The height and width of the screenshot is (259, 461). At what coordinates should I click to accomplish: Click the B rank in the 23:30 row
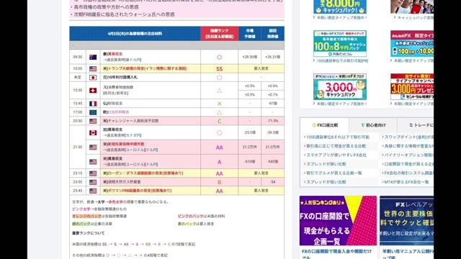tap(219, 182)
